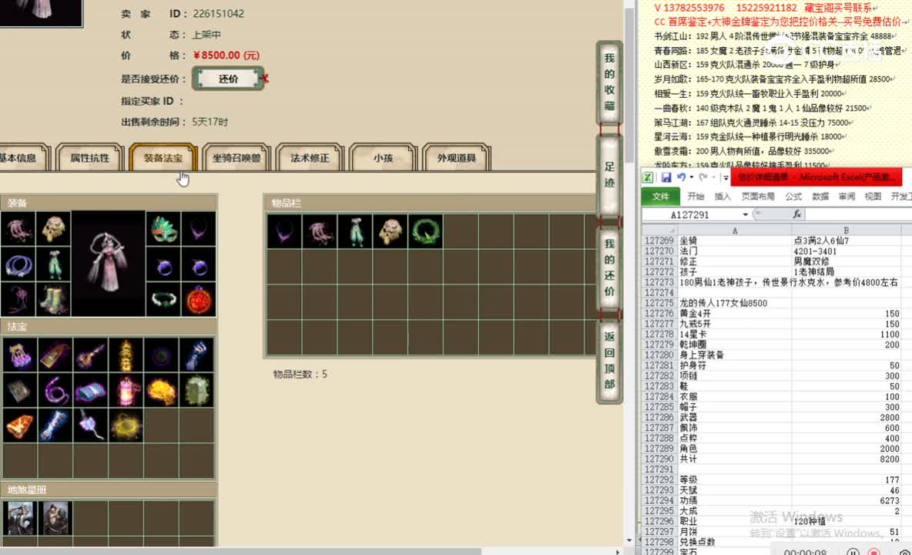Click the character portrait in the equipment panel

point(108,264)
